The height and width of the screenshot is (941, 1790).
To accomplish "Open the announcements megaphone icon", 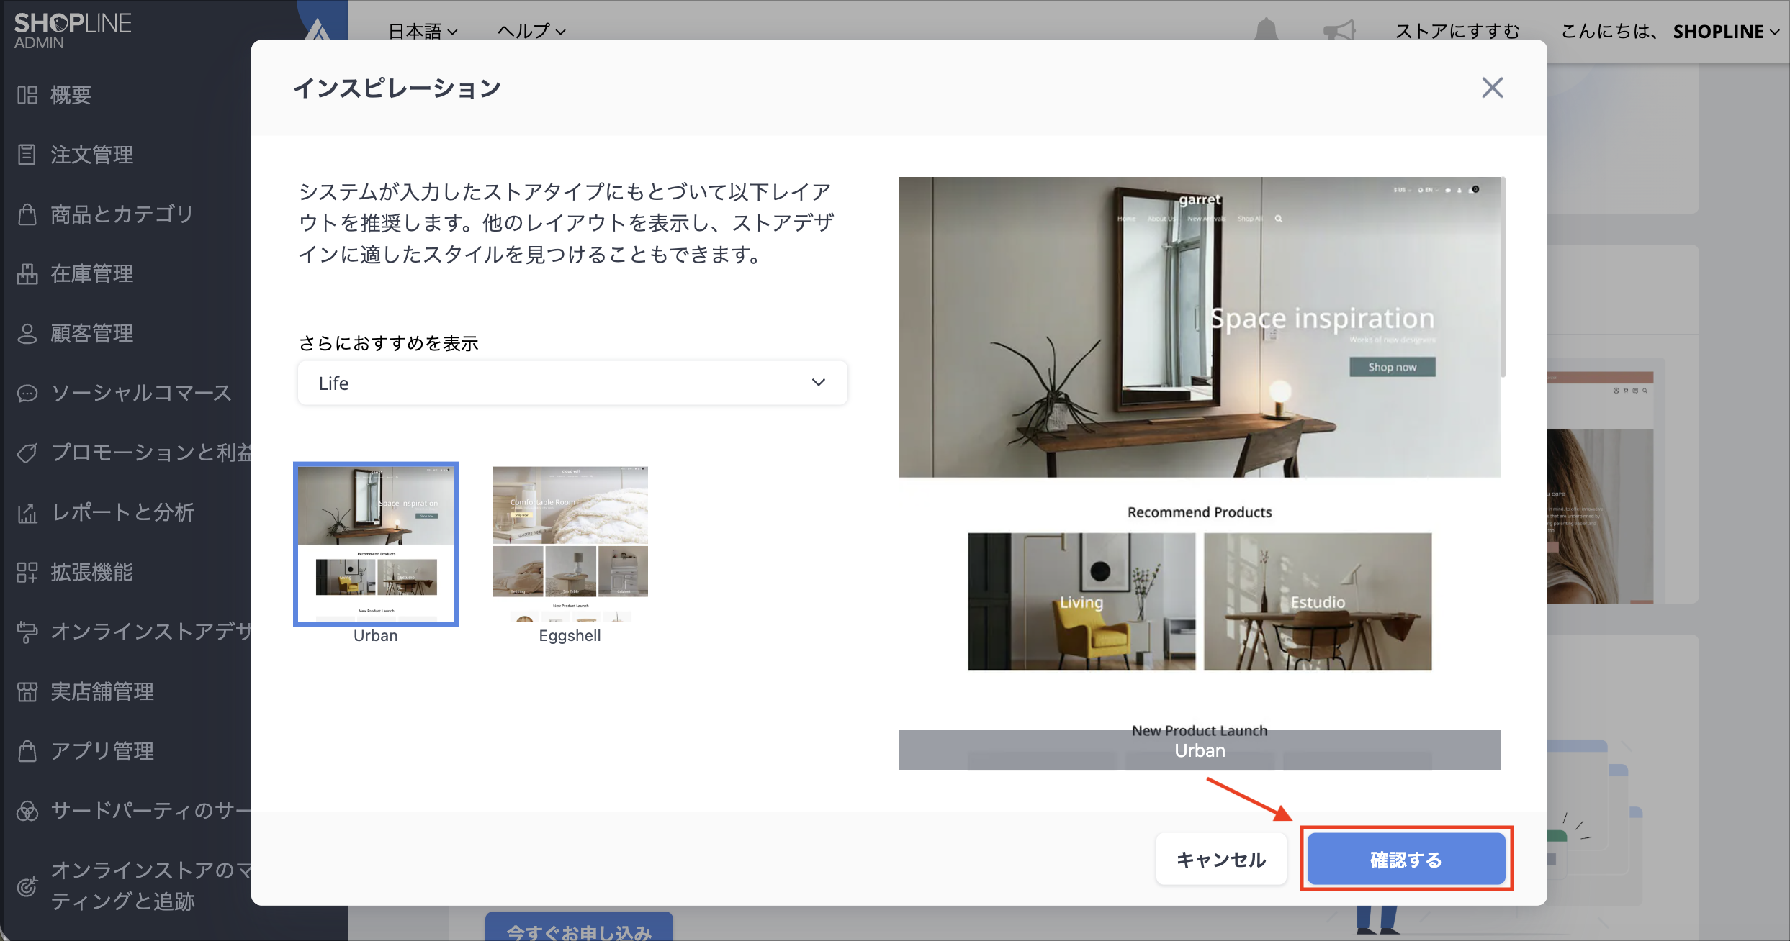I will tap(1339, 30).
